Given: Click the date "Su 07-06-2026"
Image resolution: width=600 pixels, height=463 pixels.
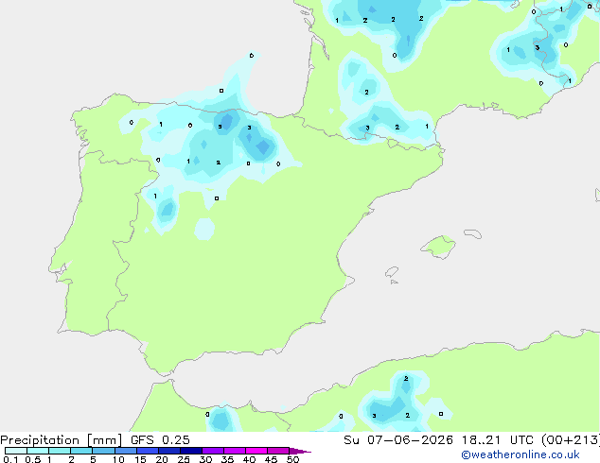Looking at the screenshot, I should coord(398,440).
